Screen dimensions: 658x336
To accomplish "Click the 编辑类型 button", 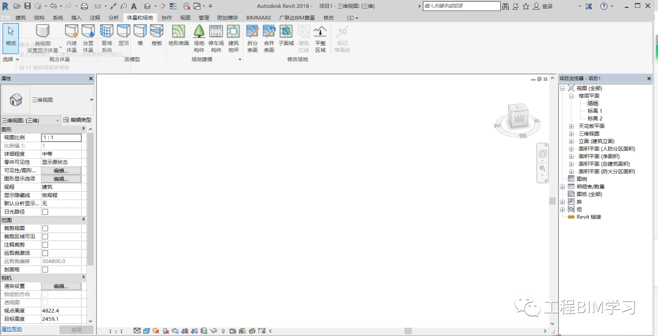I will tap(77, 120).
